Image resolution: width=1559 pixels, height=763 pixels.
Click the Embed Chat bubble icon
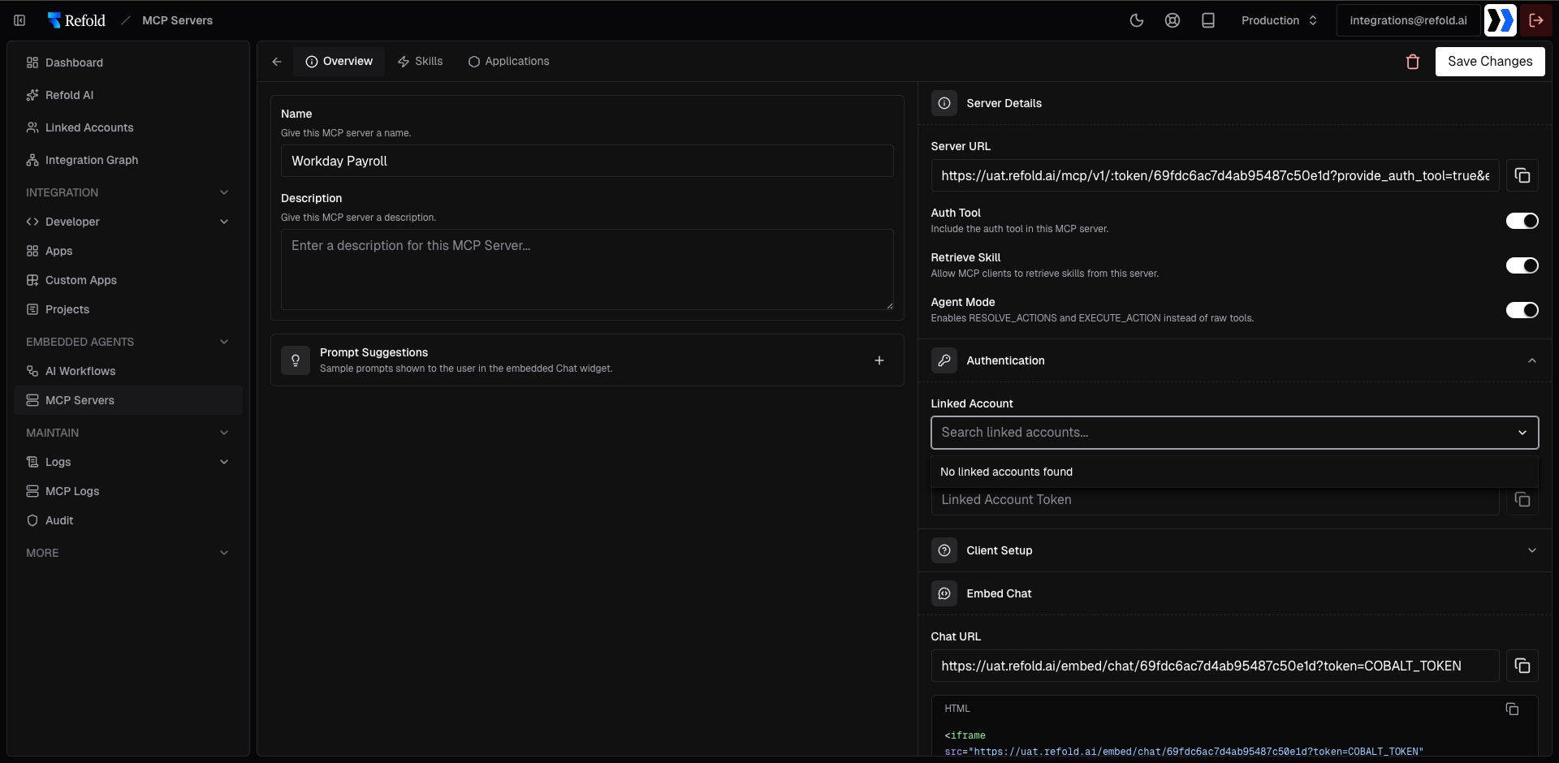pyautogui.click(x=944, y=593)
